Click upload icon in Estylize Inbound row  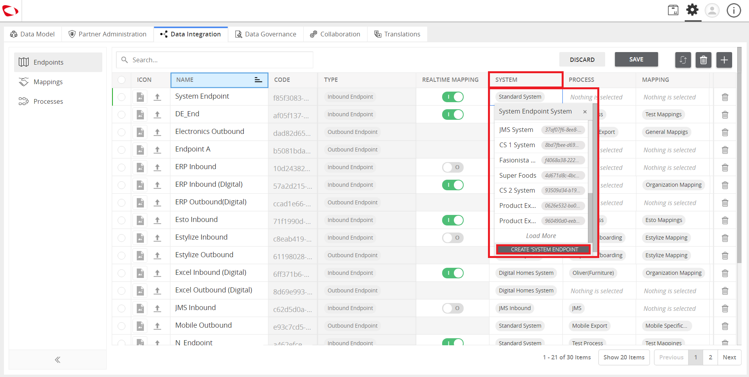coord(157,238)
